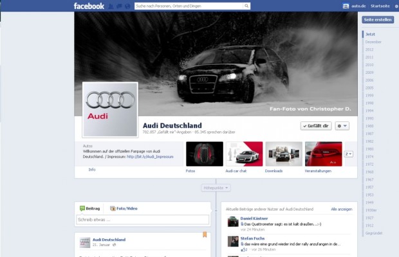This screenshot has width=399, height=257.
Task: Click Stefan Fuchs's avatar
Action: click(233, 241)
